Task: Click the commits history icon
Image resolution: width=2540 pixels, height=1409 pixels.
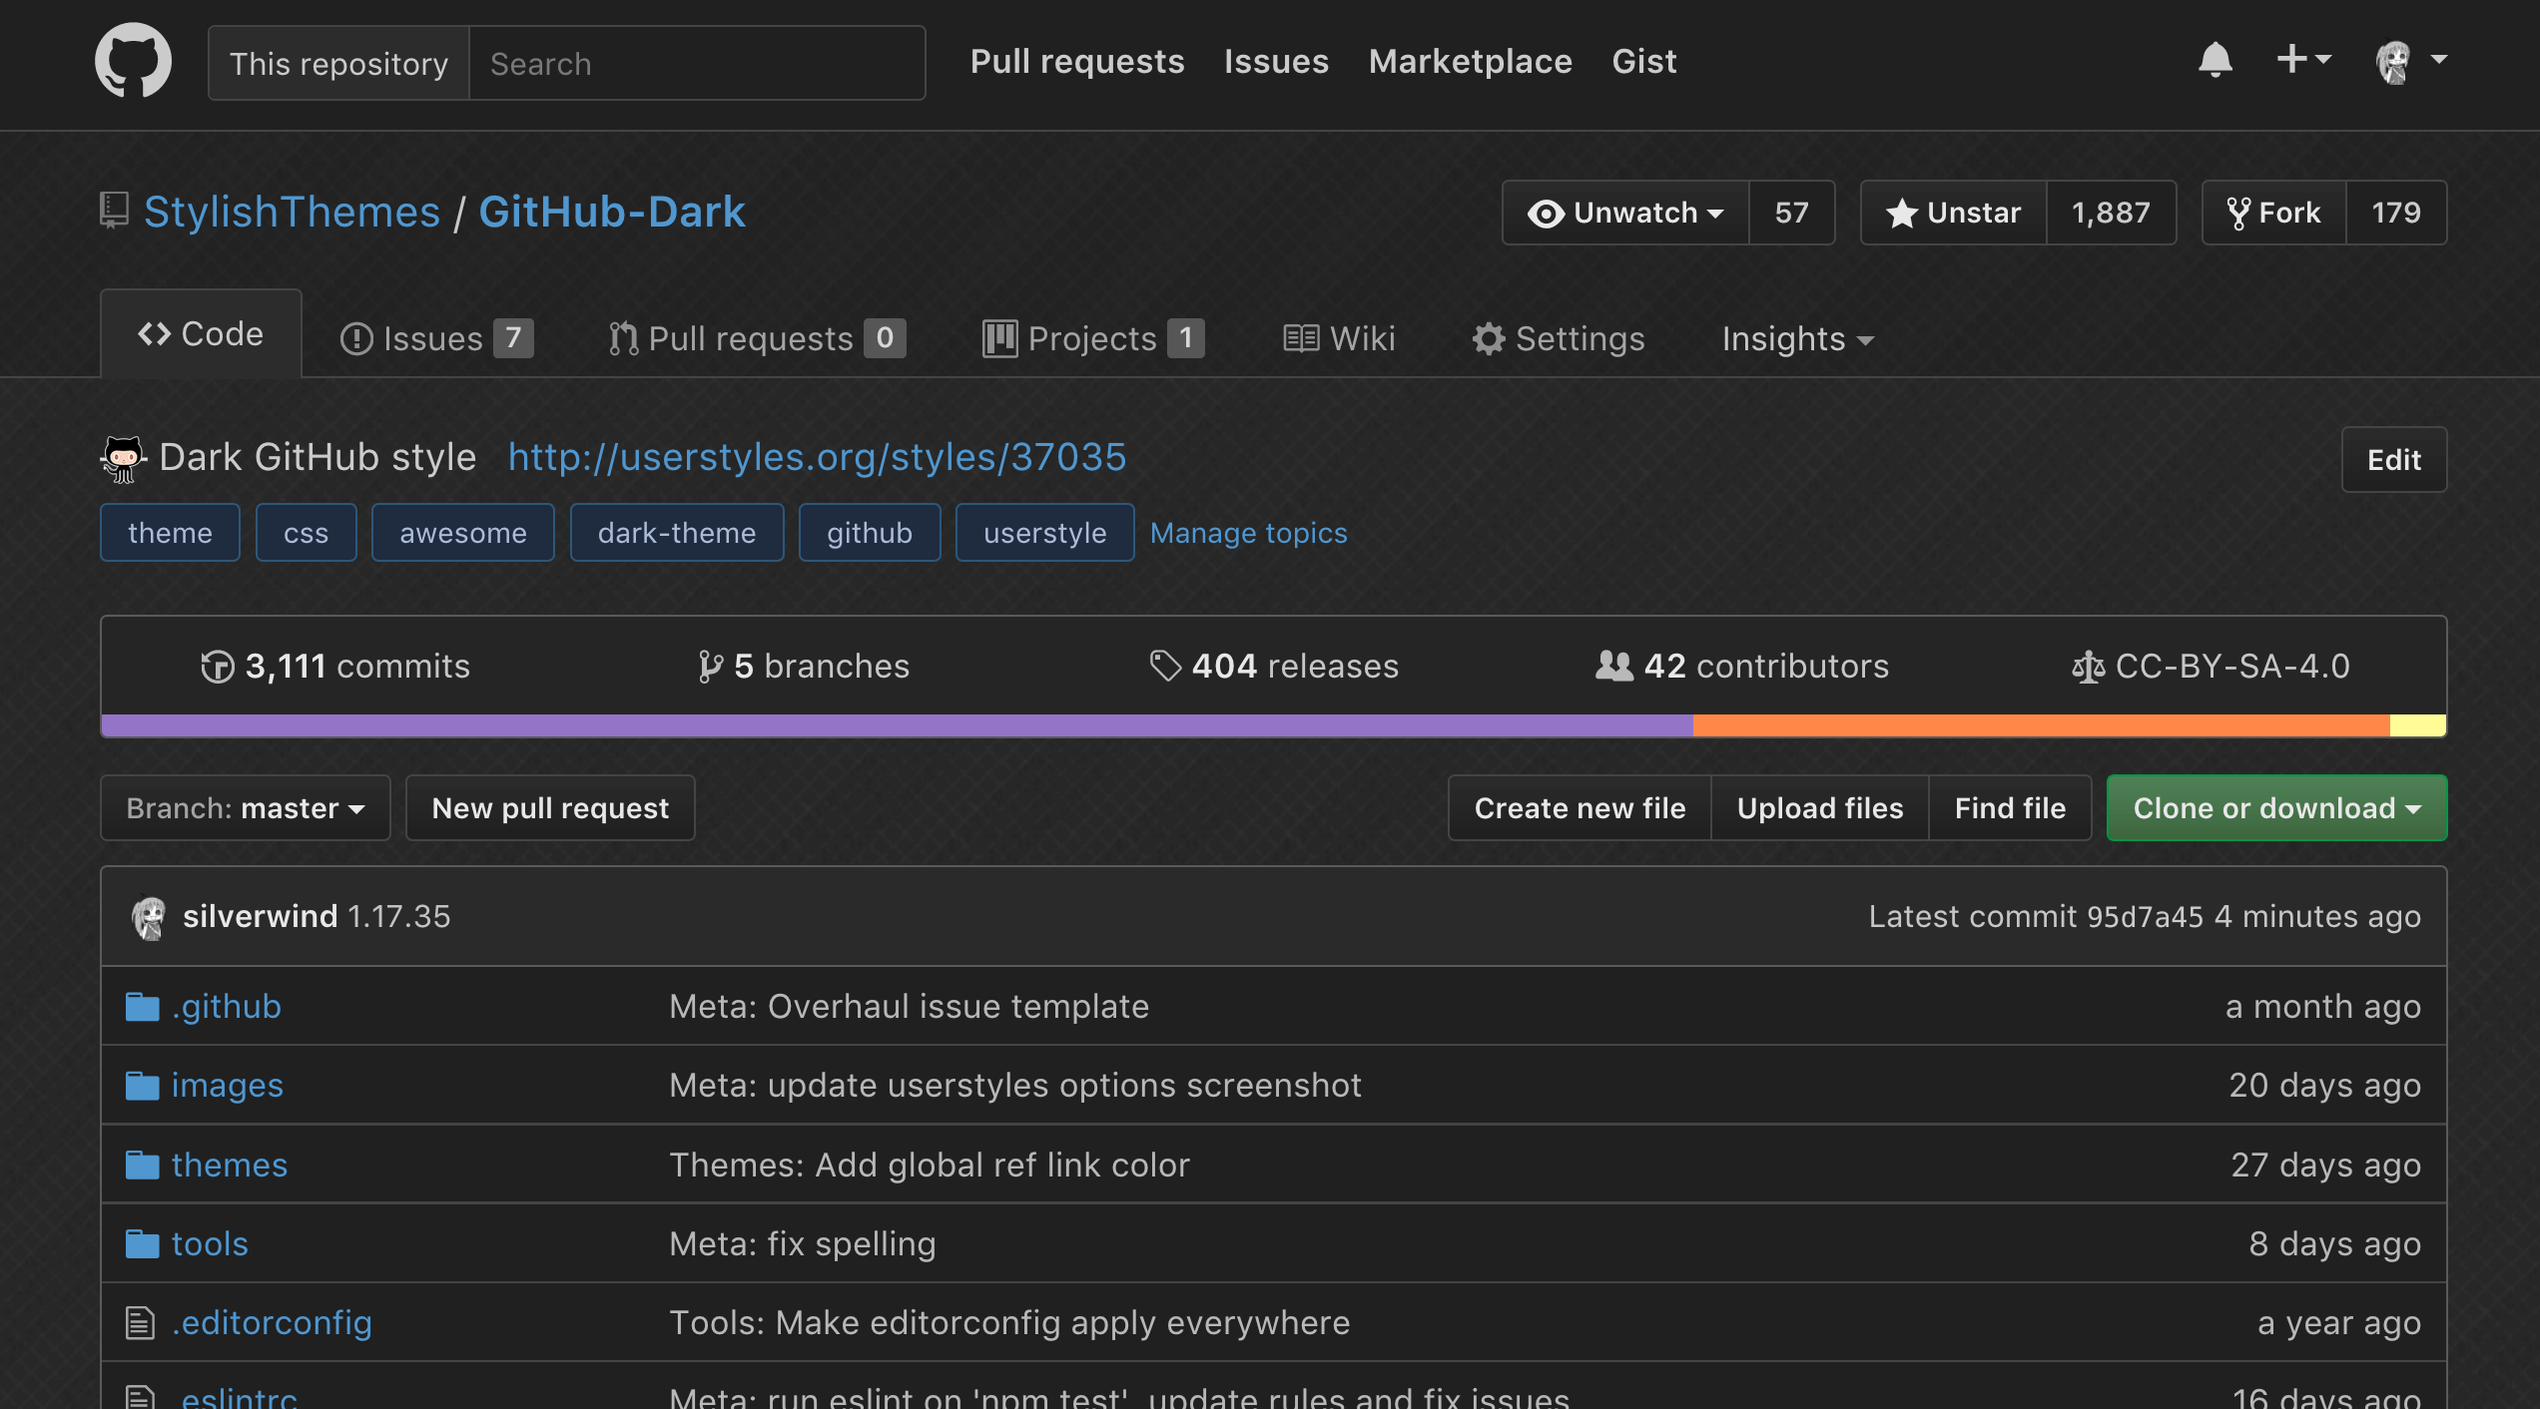Action: click(x=219, y=666)
